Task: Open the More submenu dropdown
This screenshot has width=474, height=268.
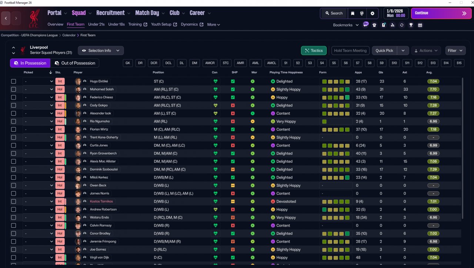Action: (214, 25)
